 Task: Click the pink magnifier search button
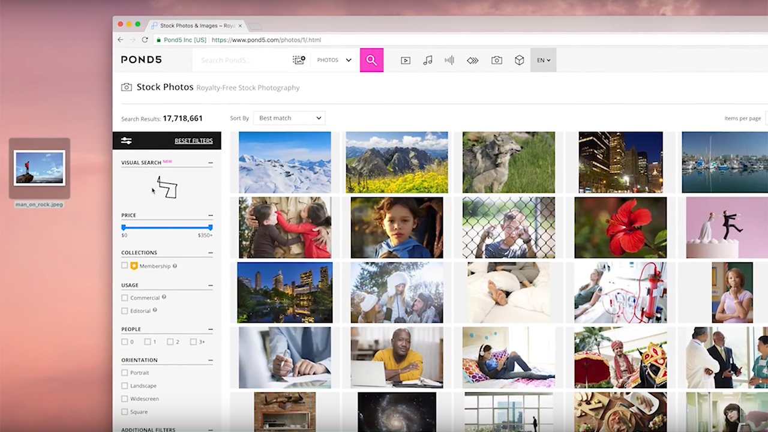[x=371, y=60]
